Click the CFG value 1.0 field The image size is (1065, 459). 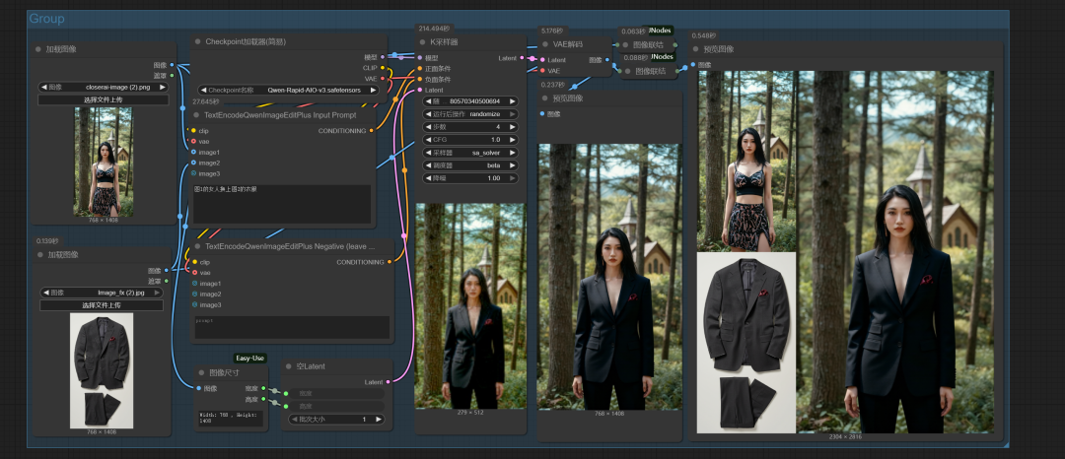470,140
